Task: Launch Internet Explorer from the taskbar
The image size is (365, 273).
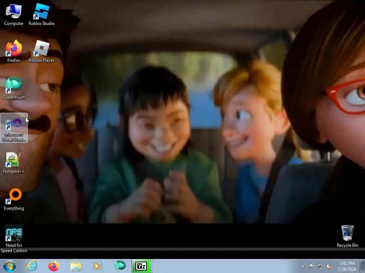Action: pyautogui.click(x=32, y=266)
